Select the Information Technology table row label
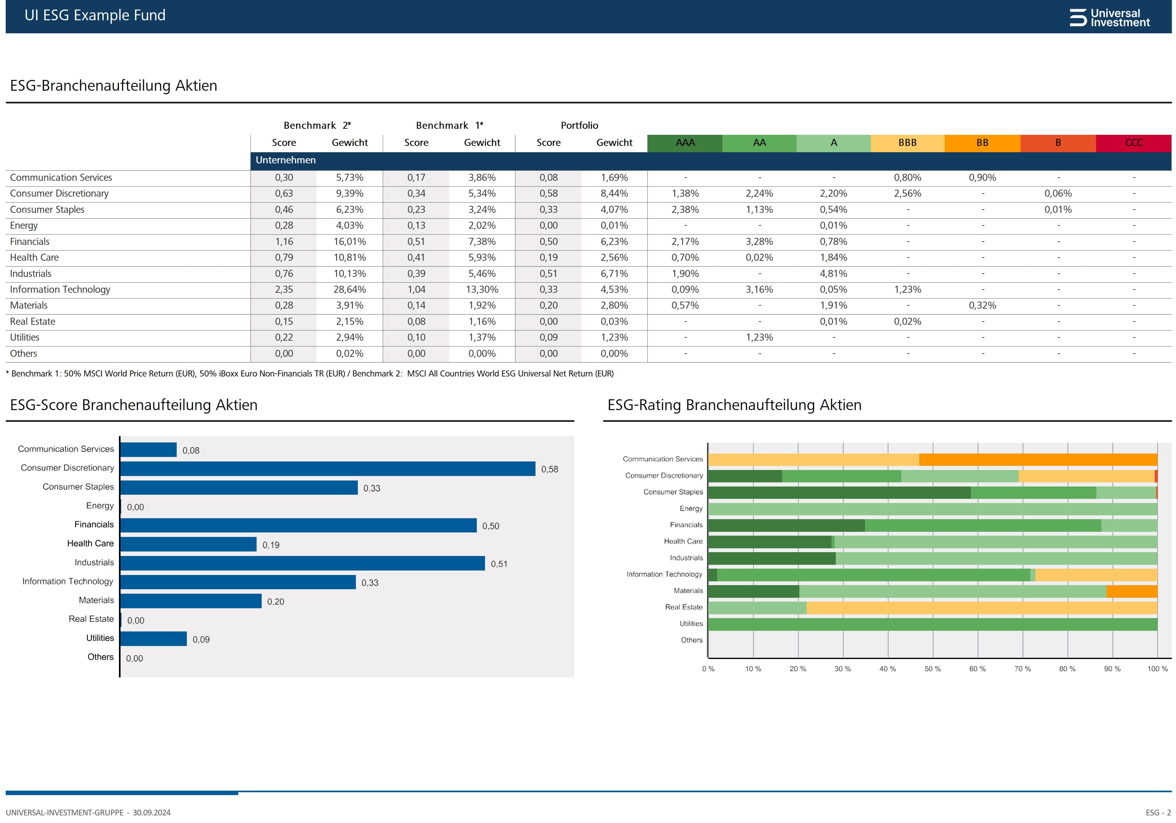The image size is (1176, 823). pyautogui.click(x=60, y=289)
